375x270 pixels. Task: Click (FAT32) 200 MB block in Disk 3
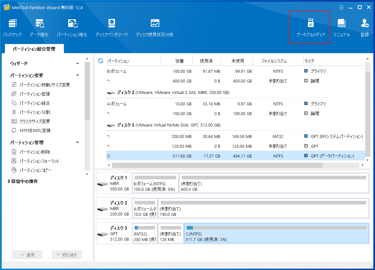pos(145,233)
